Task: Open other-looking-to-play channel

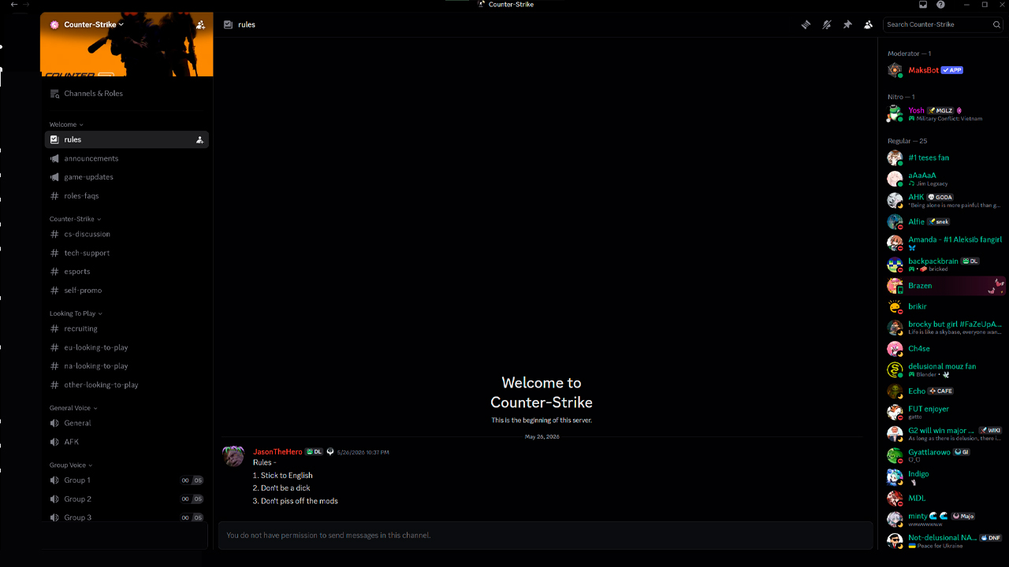Action: point(127,385)
